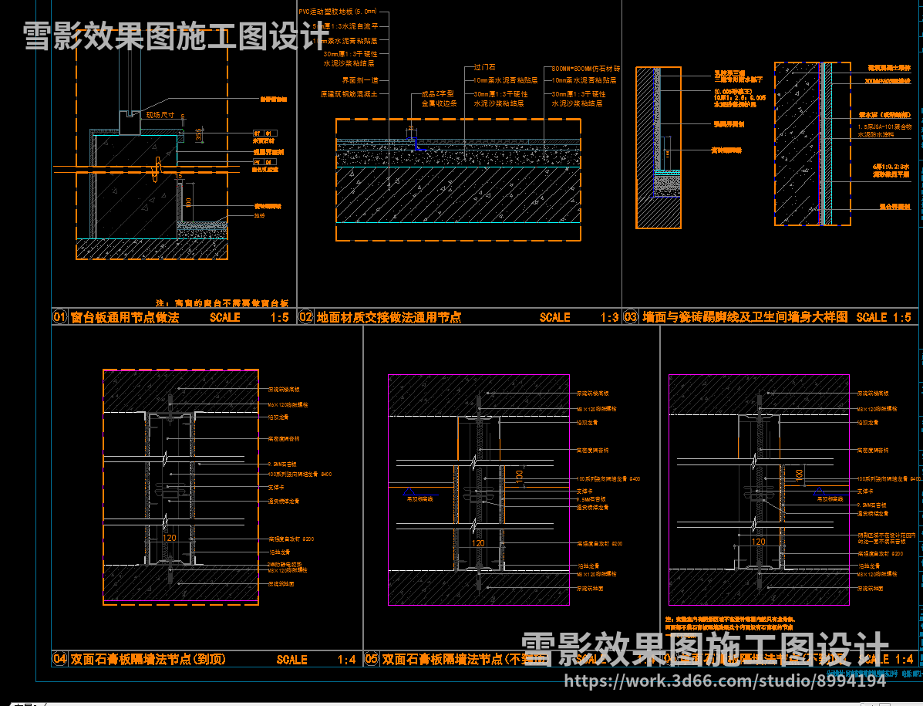Click the 过门石 annotation label
923x706 pixels.
(483, 68)
